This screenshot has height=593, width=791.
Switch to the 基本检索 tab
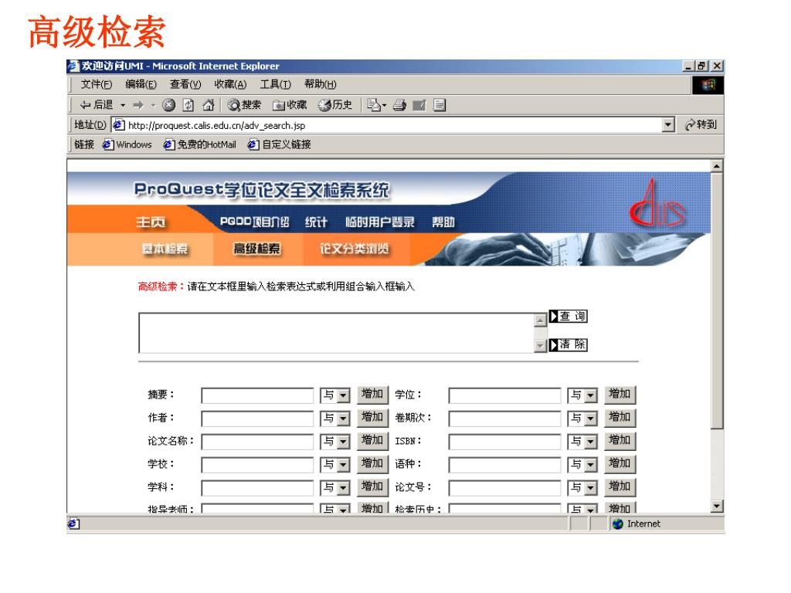pyautogui.click(x=165, y=249)
